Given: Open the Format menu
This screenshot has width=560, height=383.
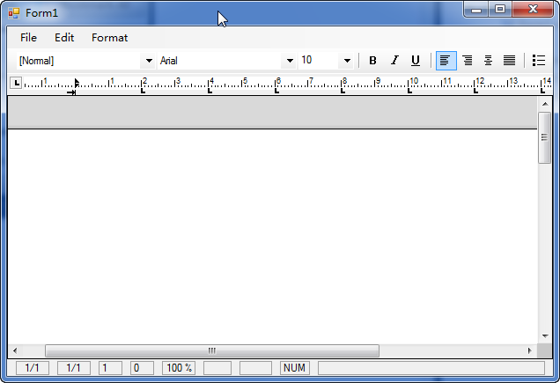Looking at the screenshot, I should (109, 38).
